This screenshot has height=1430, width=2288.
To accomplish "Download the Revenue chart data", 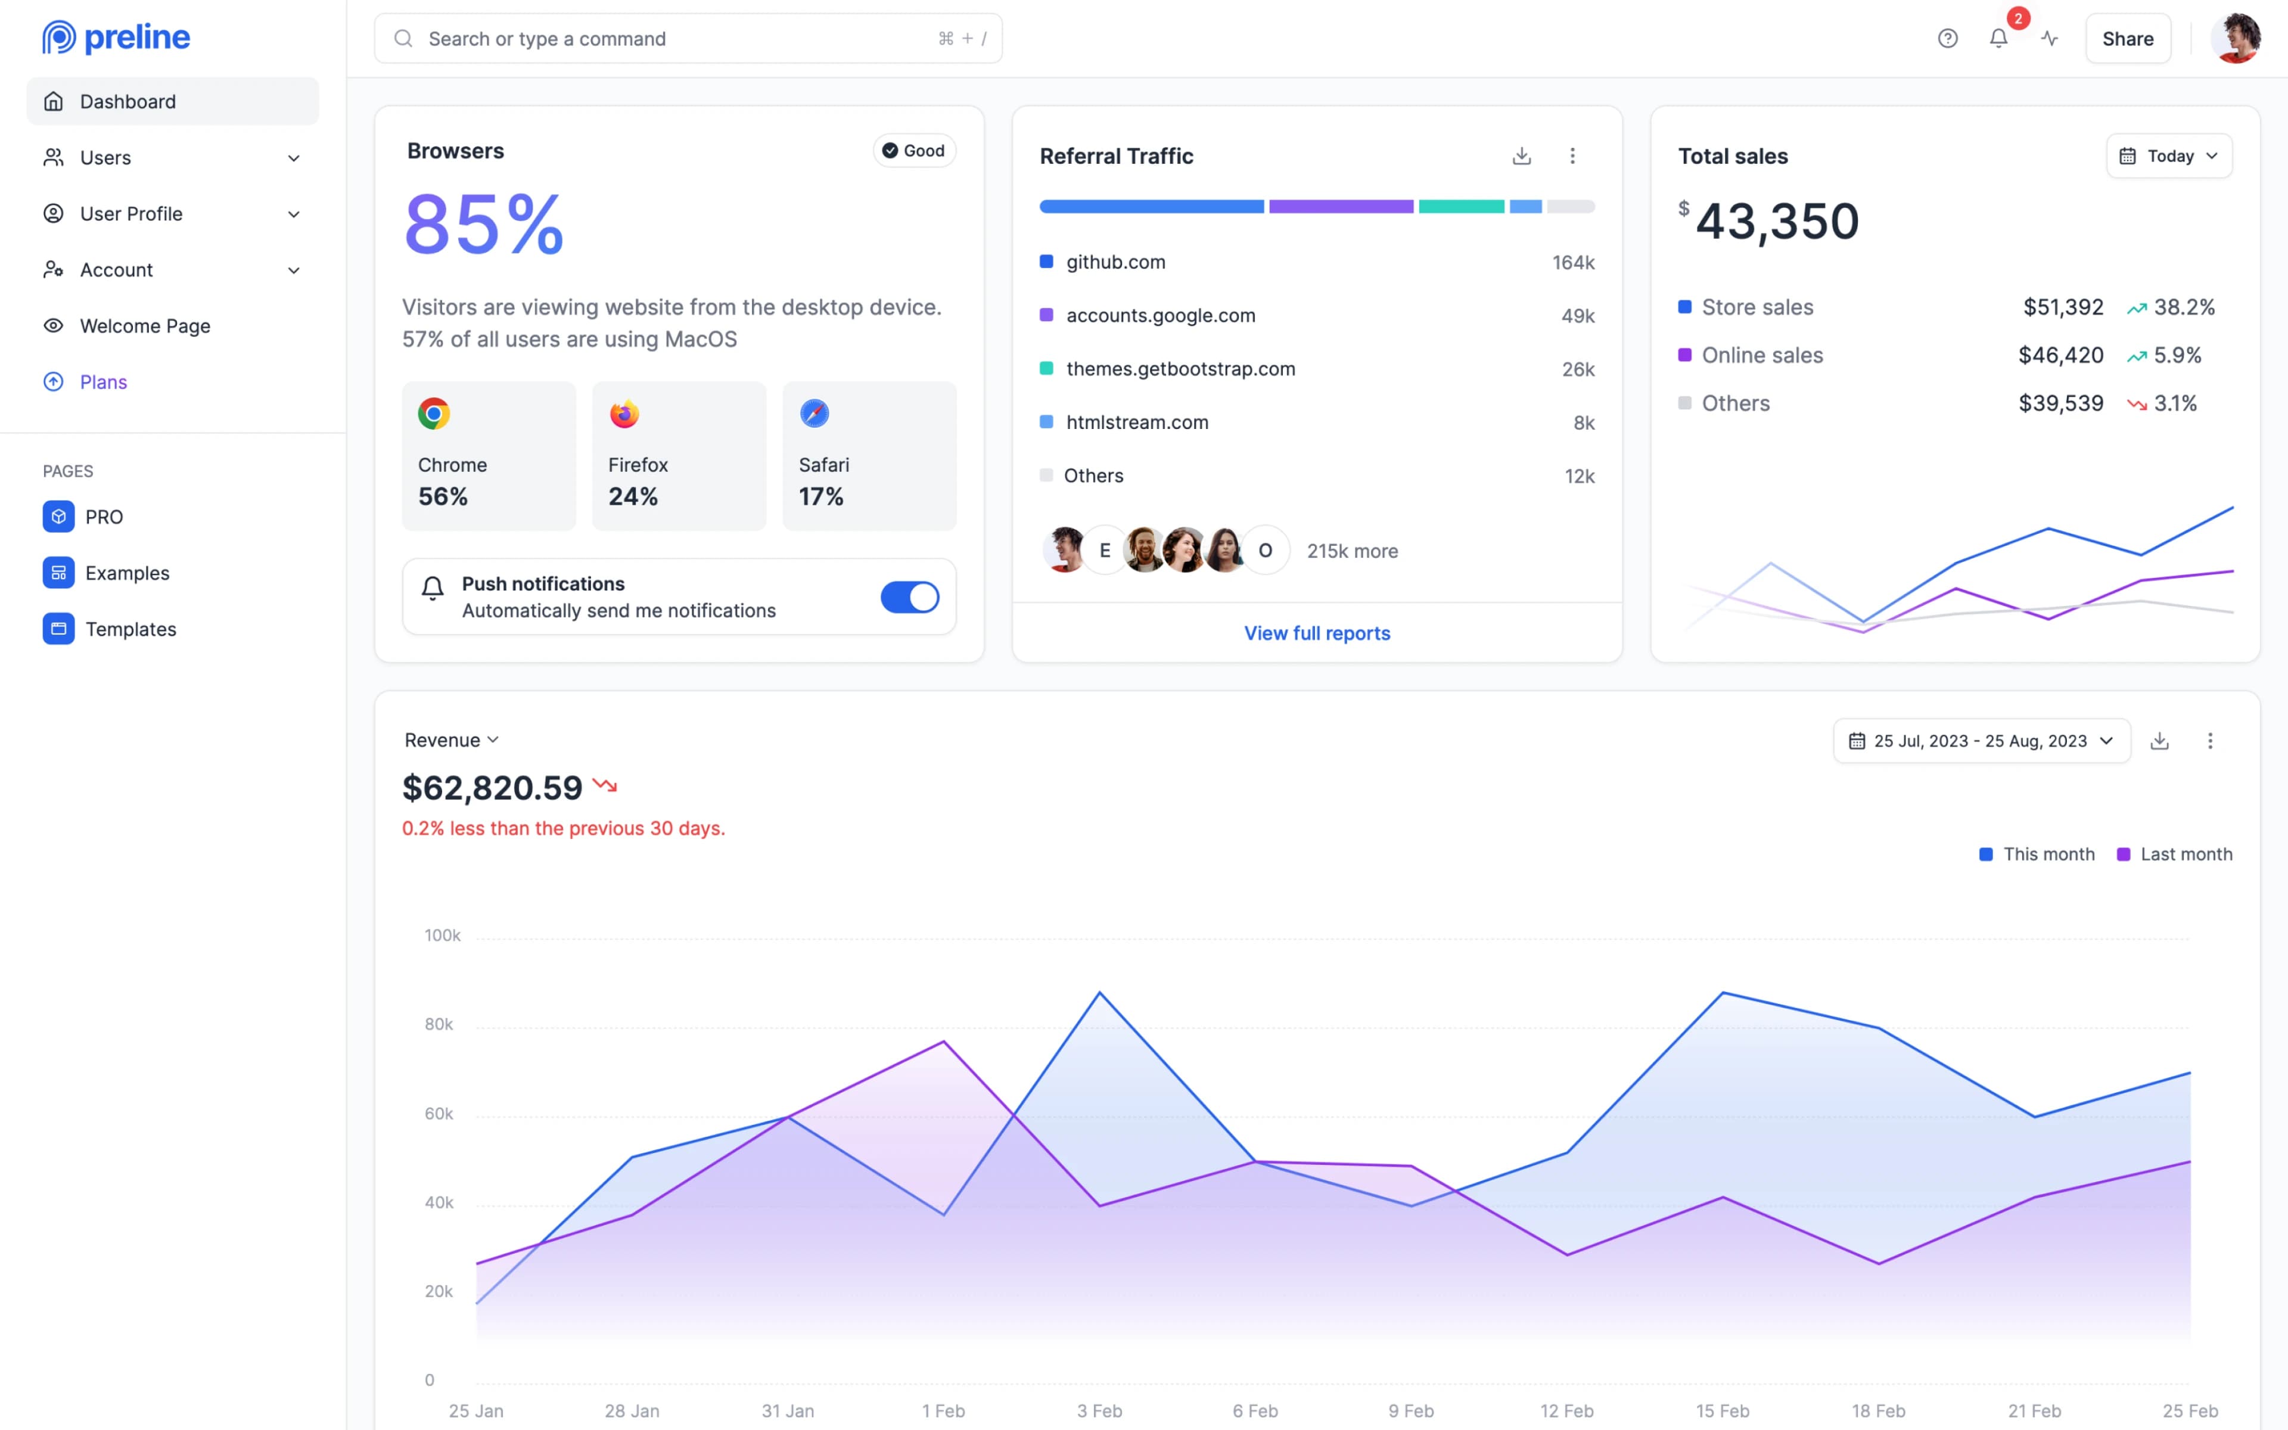I will pos(2159,741).
